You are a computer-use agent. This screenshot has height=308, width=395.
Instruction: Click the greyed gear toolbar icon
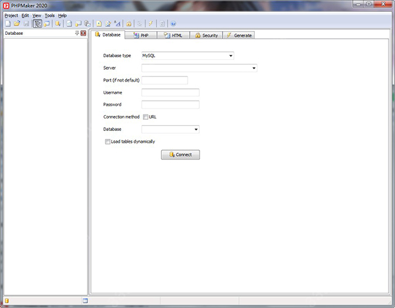click(x=140, y=24)
